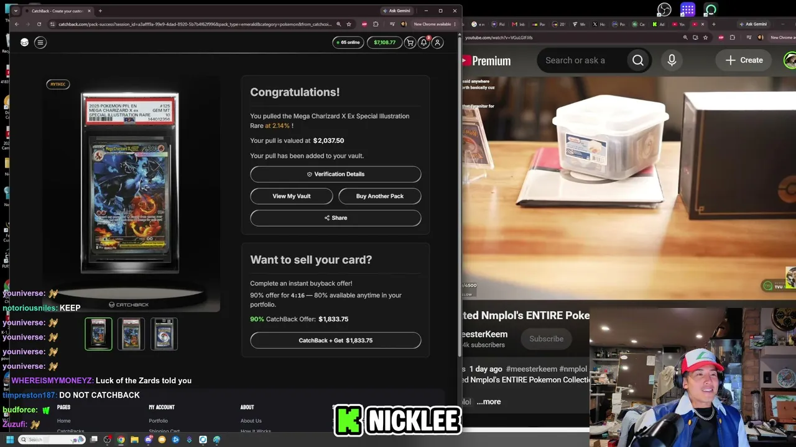This screenshot has height=447, width=796.
Task: Open the YouTube account avatar
Action: click(x=790, y=60)
